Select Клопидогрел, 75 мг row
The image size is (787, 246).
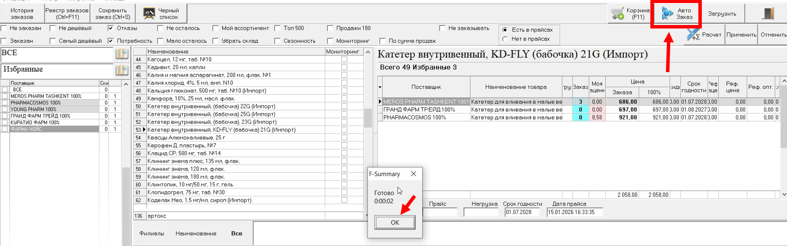pyautogui.click(x=236, y=192)
